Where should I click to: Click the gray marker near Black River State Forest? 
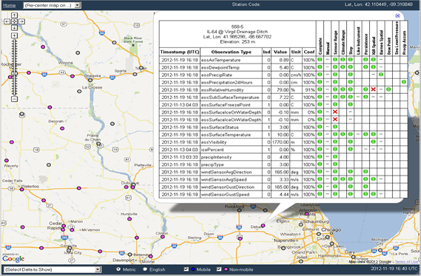point(114,42)
